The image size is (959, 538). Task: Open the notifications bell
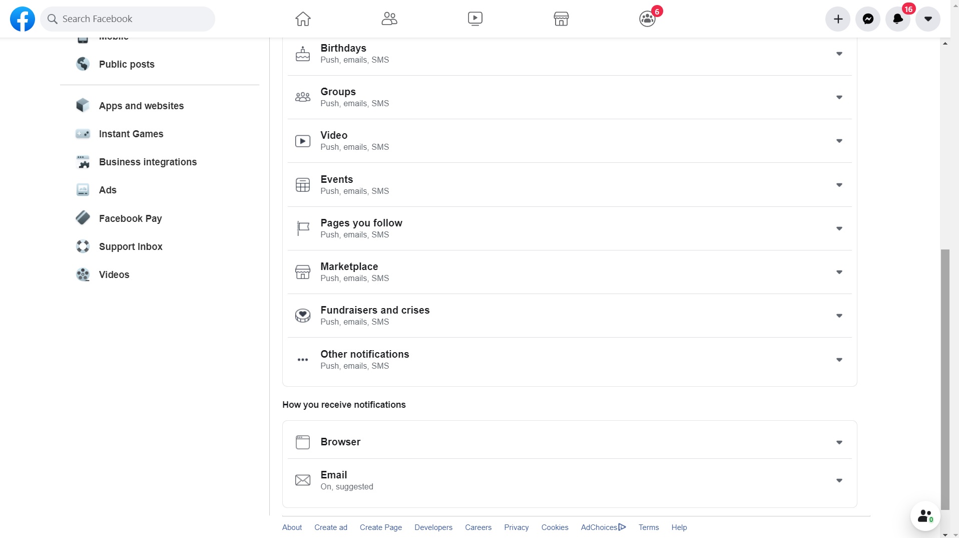point(898,19)
